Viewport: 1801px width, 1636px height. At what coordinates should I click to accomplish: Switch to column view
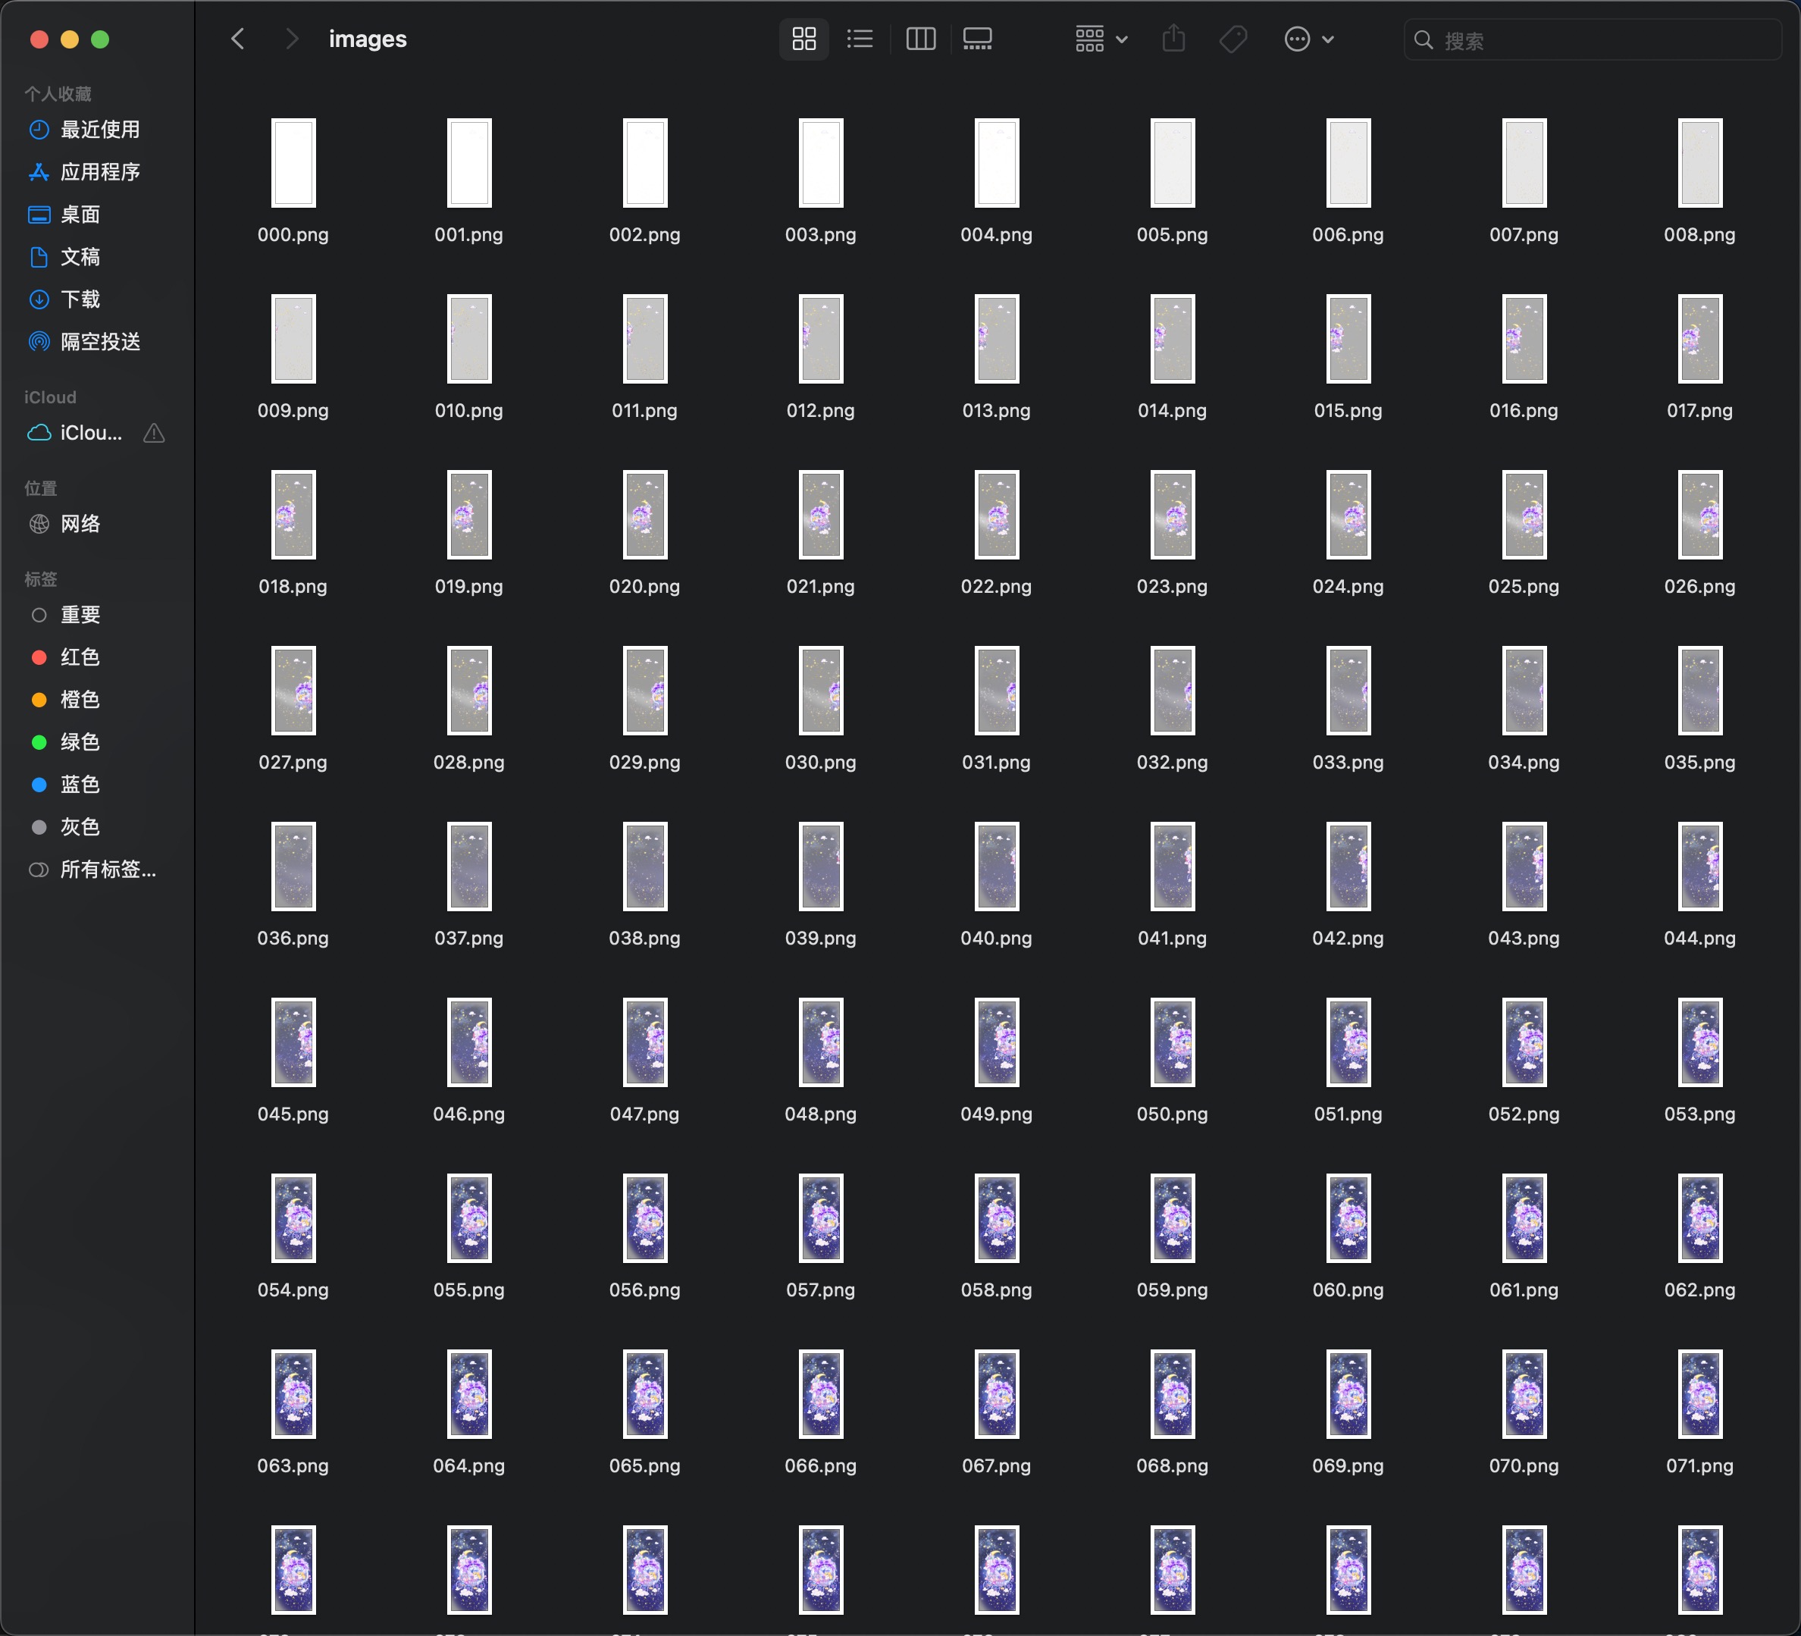[920, 39]
